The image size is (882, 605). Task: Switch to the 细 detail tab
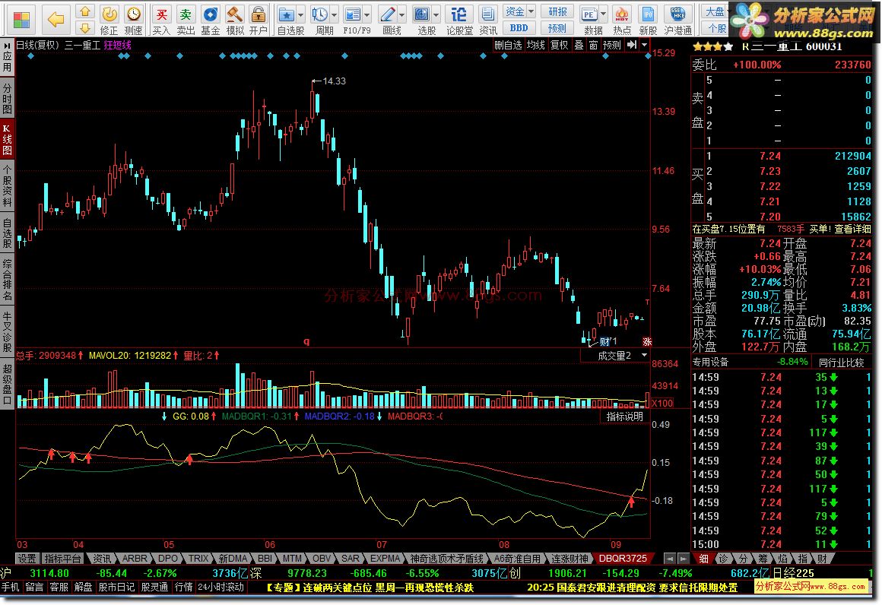pyautogui.click(x=703, y=559)
